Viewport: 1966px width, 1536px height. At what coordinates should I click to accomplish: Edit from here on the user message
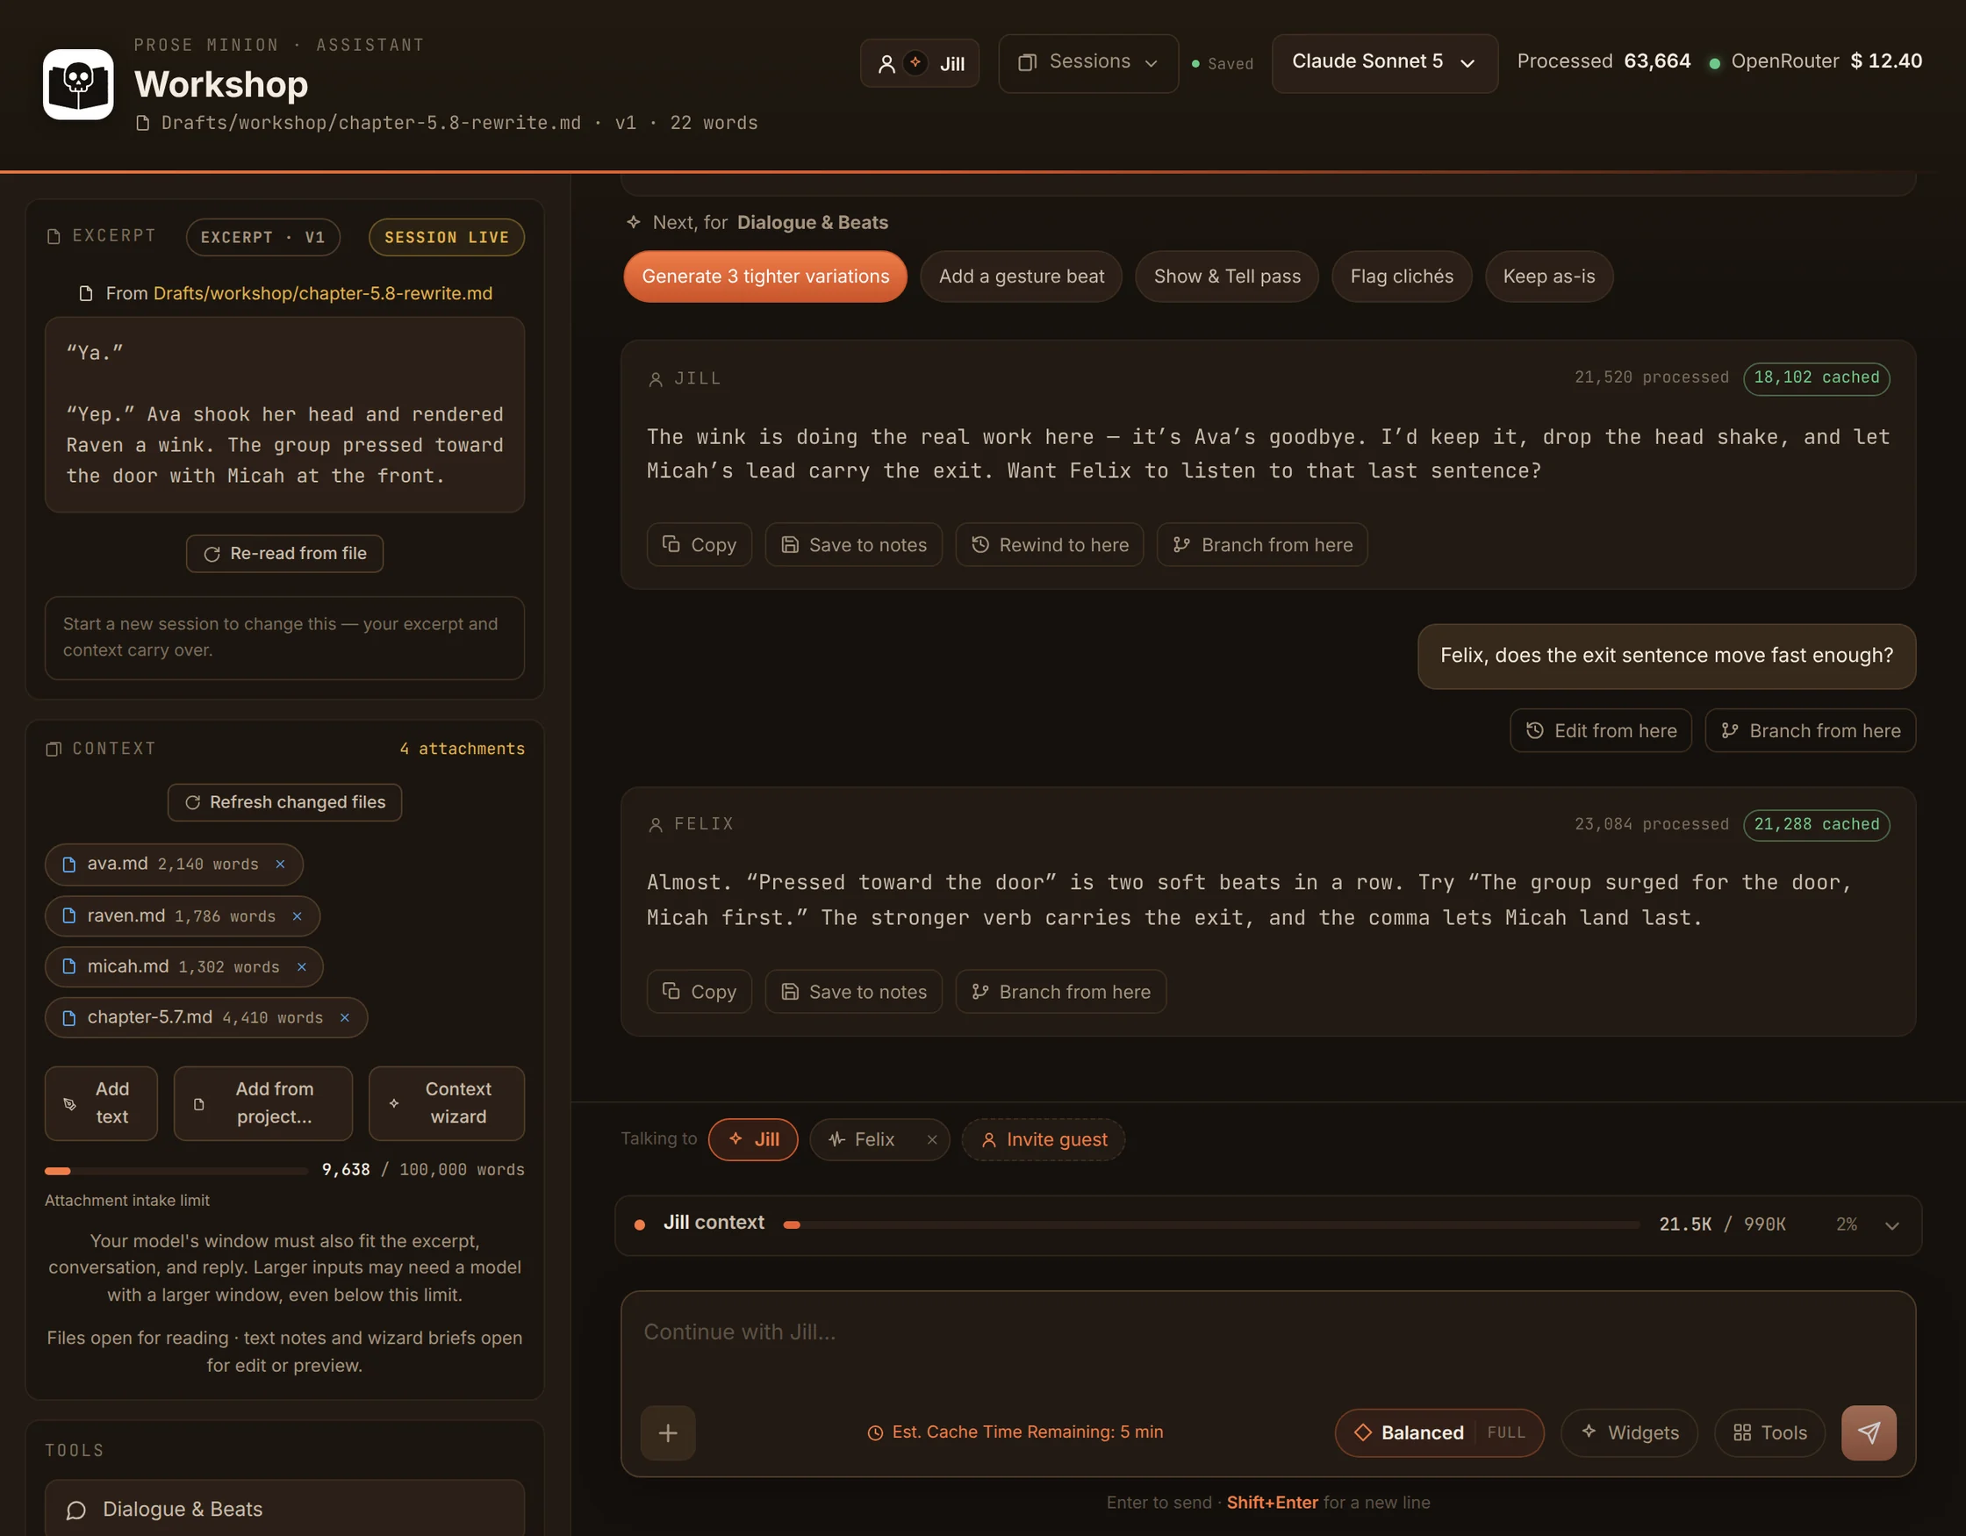(x=1601, y=730)
